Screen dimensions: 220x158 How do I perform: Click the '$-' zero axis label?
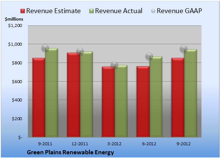coord(20,137)
